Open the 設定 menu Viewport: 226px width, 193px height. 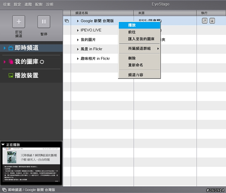click(x=17, y=5)
